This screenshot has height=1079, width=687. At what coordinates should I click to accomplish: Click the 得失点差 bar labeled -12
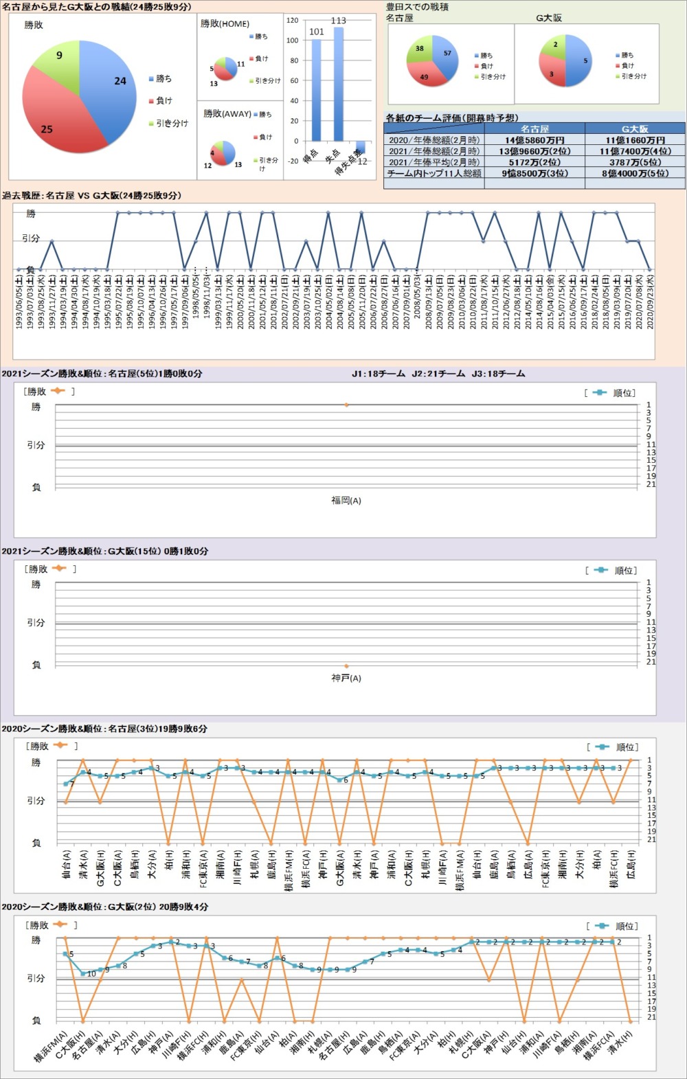[x=361, y=147]
